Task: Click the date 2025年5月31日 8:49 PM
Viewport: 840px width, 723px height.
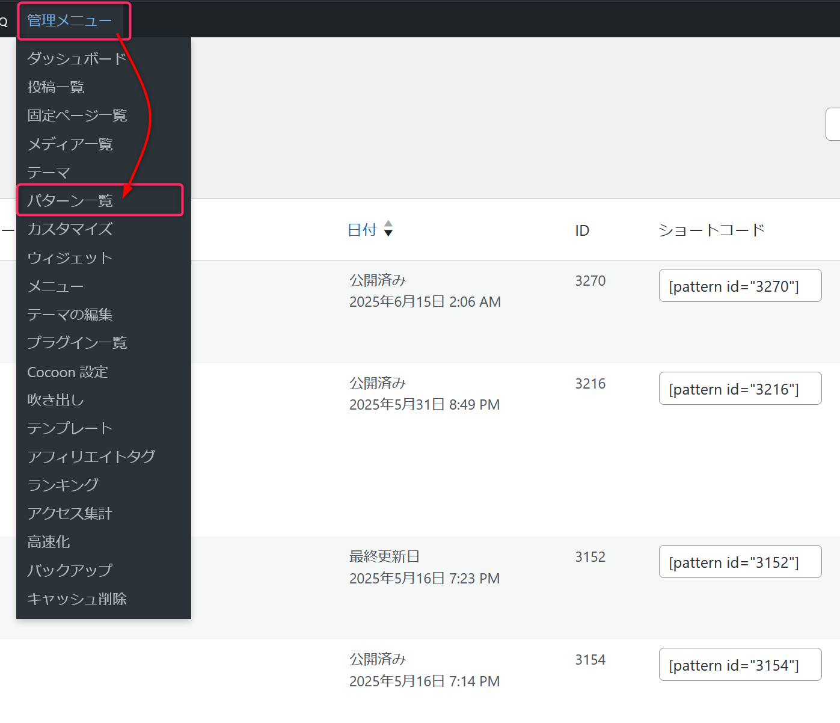Action: click(x=425, y=405)
